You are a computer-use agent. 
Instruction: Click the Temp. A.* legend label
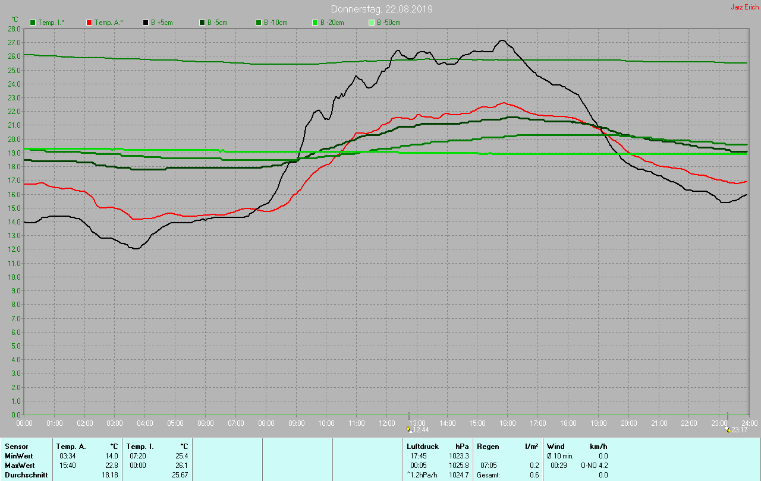(x=110, y=23)
